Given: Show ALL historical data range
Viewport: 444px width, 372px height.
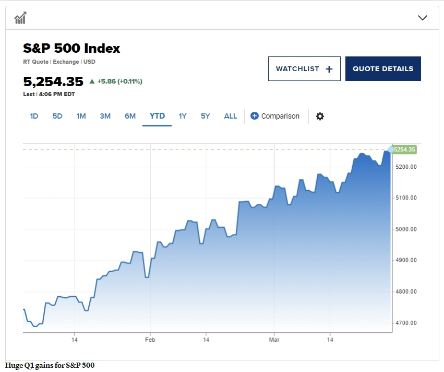Looking at the screenshot, I should [x=231, y=116].
